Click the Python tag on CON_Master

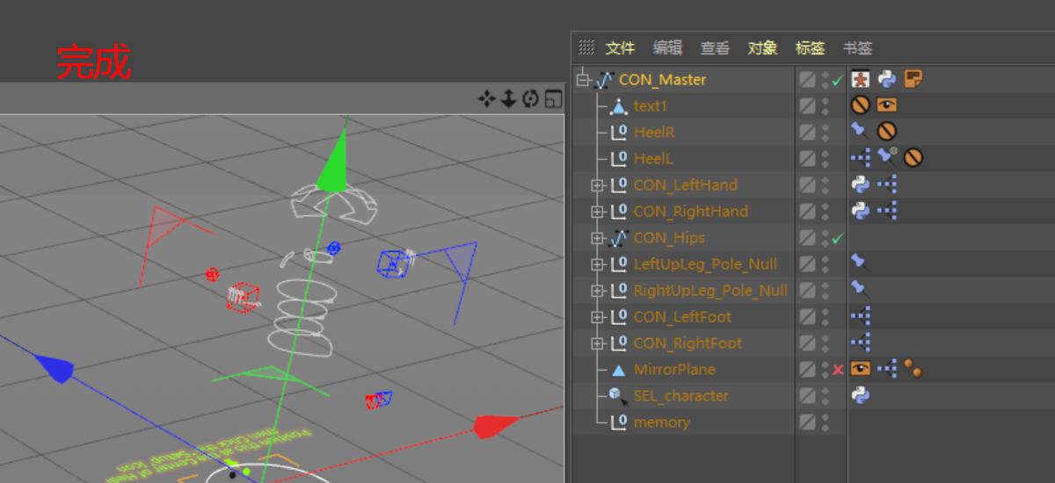887,79
